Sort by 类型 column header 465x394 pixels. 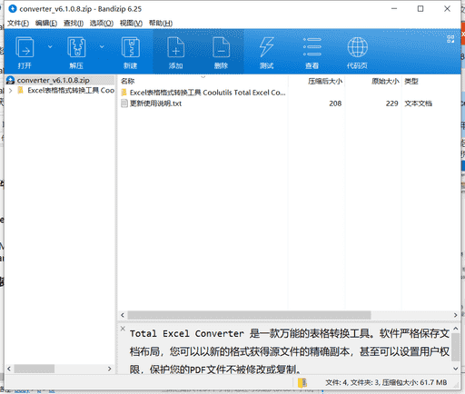pos(411,81)
